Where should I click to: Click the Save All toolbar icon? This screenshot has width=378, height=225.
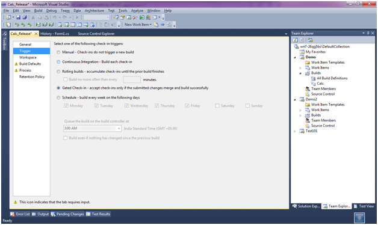25,17
